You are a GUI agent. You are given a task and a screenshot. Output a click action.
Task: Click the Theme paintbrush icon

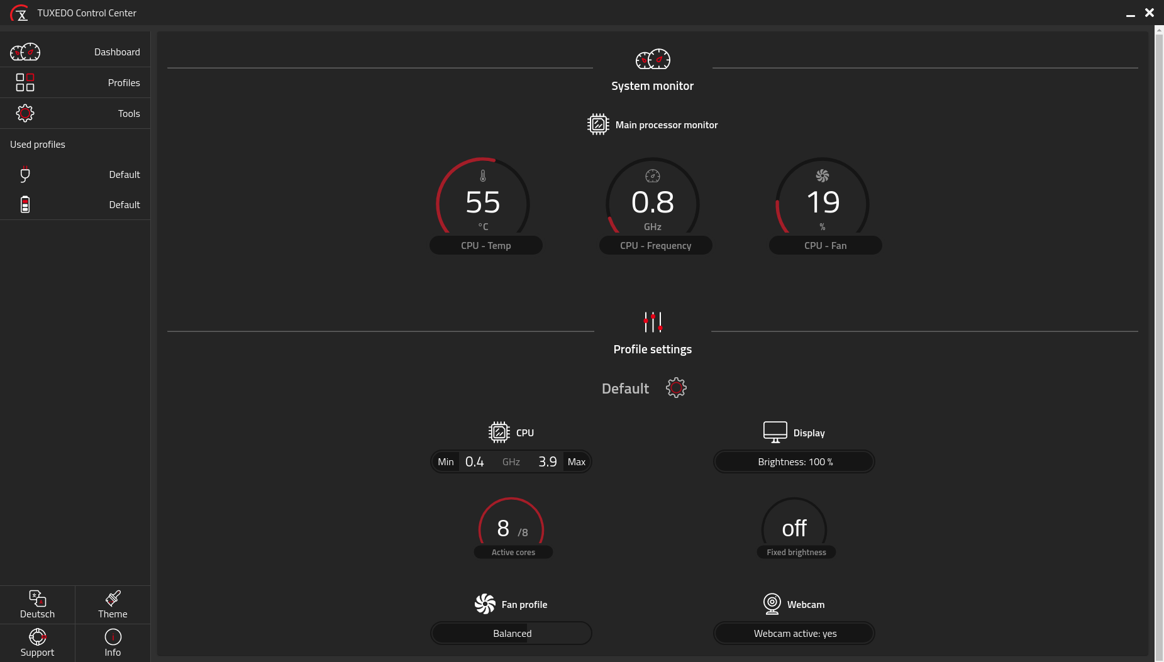[113, 598]
